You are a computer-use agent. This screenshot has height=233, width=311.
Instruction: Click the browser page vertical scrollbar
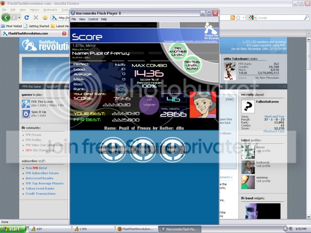(309, 121)
